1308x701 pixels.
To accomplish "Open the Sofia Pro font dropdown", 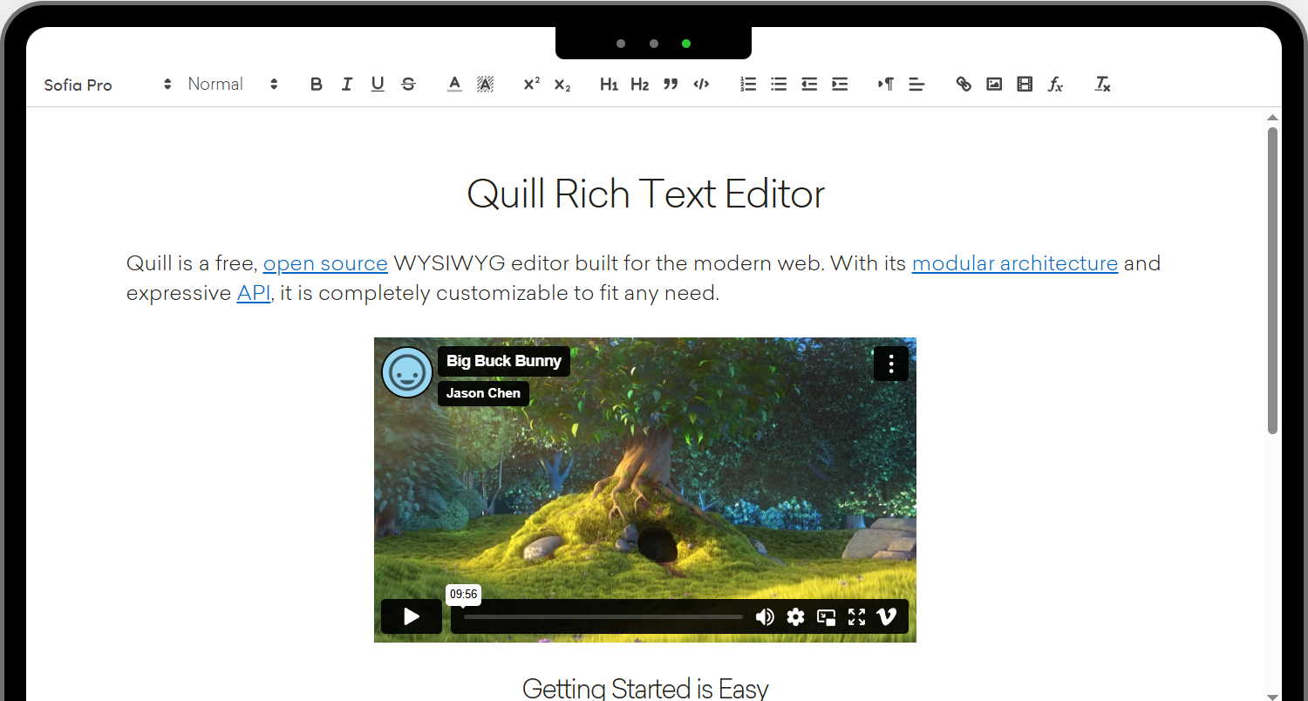I will [107, 85].
